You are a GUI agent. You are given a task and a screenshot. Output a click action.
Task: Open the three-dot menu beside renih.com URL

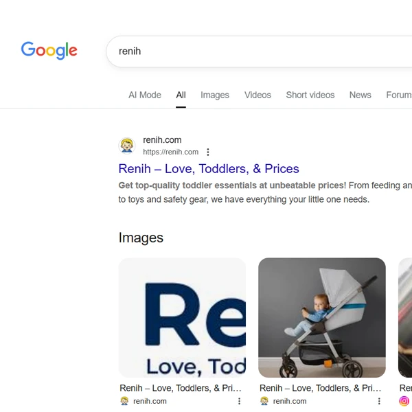pyautogui.click(x=208, y=152)
